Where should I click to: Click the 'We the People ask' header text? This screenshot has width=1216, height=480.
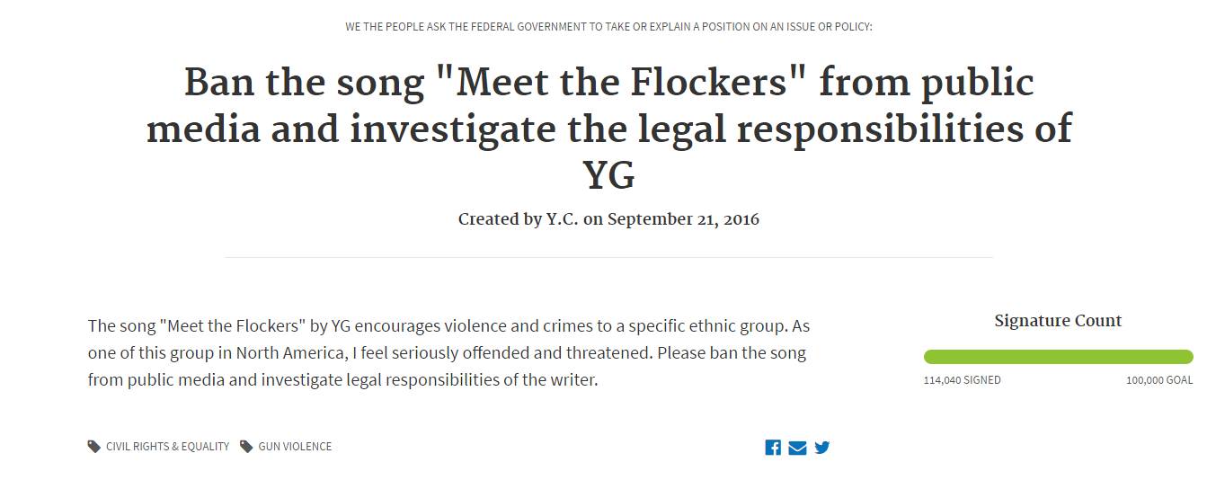click(x=608, y=27)
